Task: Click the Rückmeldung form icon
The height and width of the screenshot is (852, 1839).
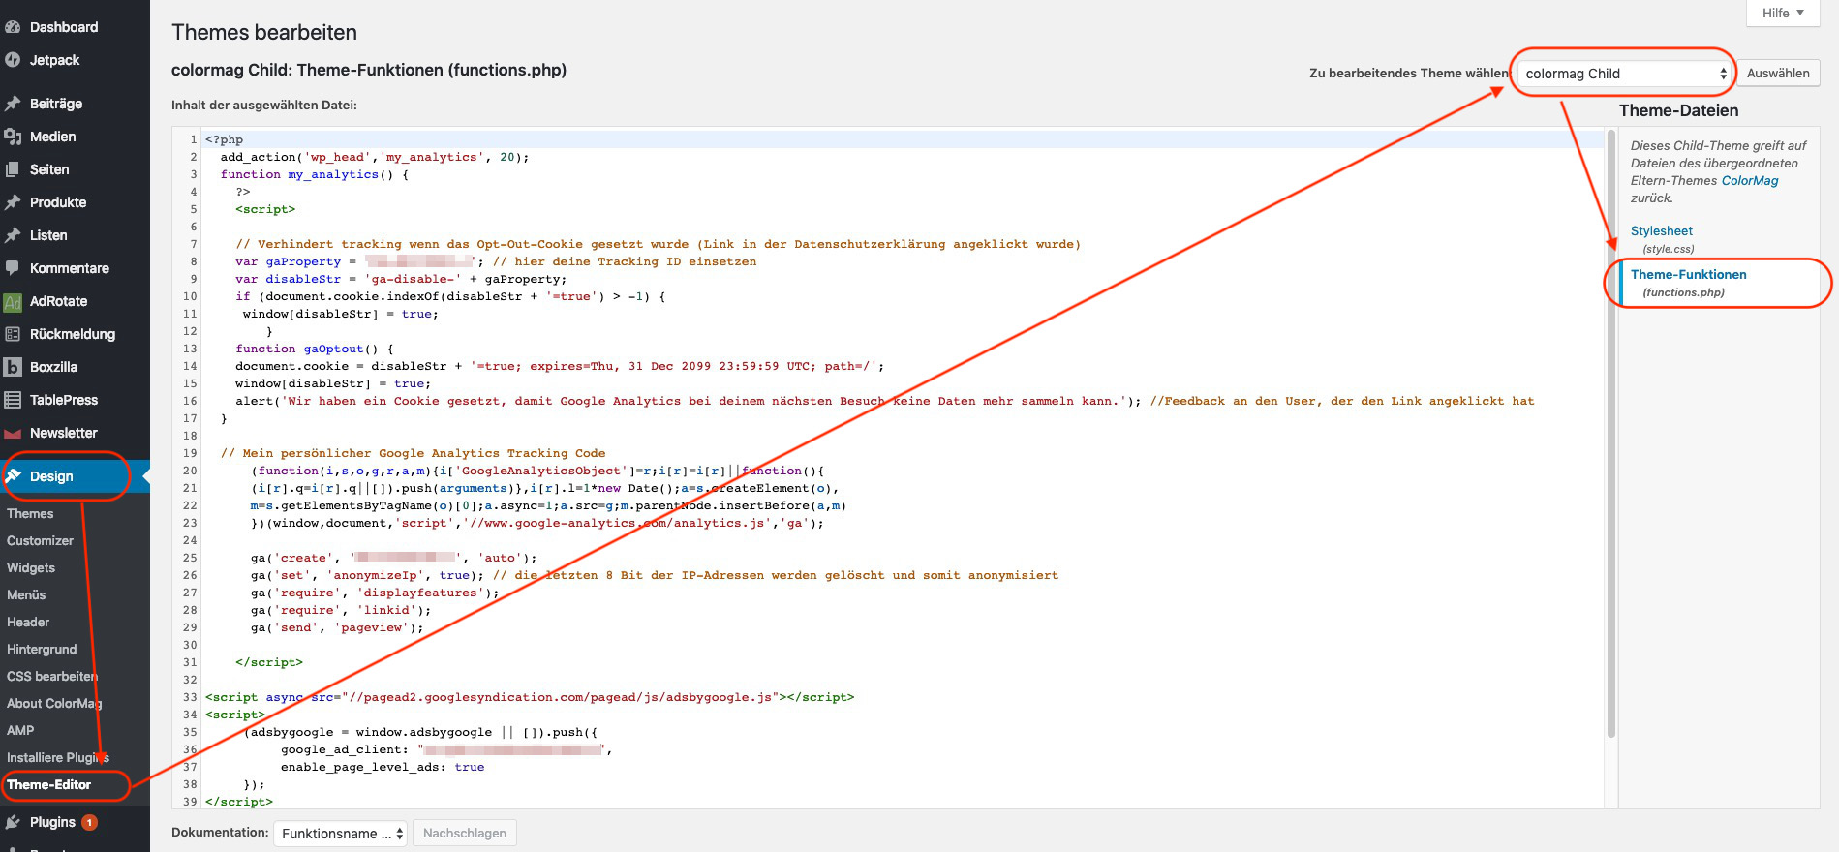Action: [13, 334]
